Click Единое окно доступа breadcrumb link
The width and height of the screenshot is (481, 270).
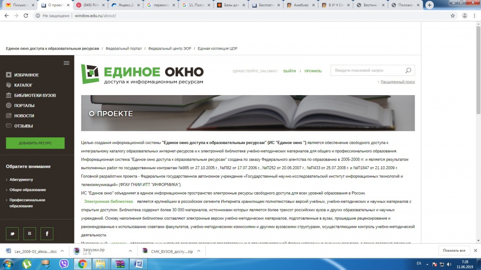click(52, 49)
